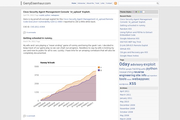Viewport: 180px width, 120px height.
Task: Open the May 2010 archive
Action: [124, 102]
